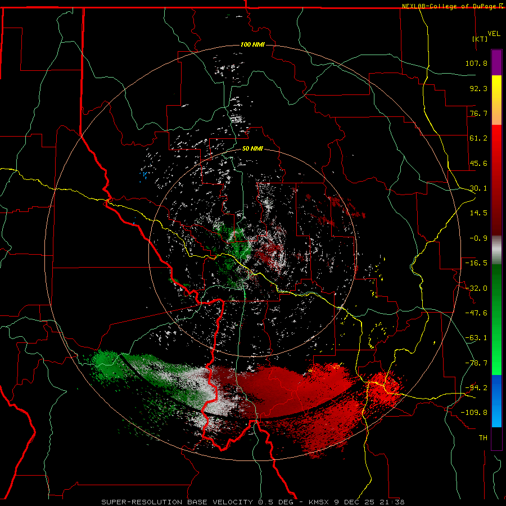The width and height of the screenshot is (506, 506).
Task: Click the -32.0 legend value
Action: tap(476, 288)
